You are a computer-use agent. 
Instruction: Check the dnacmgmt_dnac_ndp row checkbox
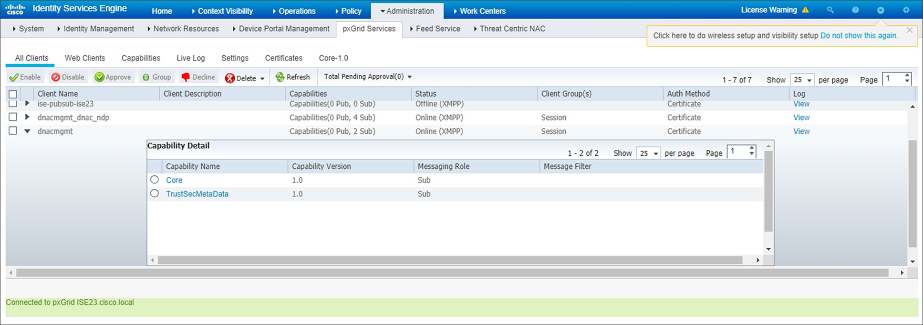coord(13,117)
